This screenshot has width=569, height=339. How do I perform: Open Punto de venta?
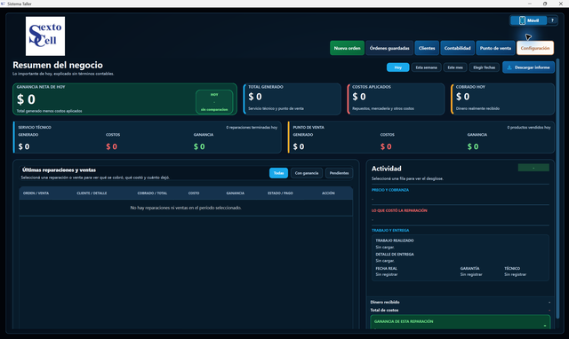[x=495, y=48]
